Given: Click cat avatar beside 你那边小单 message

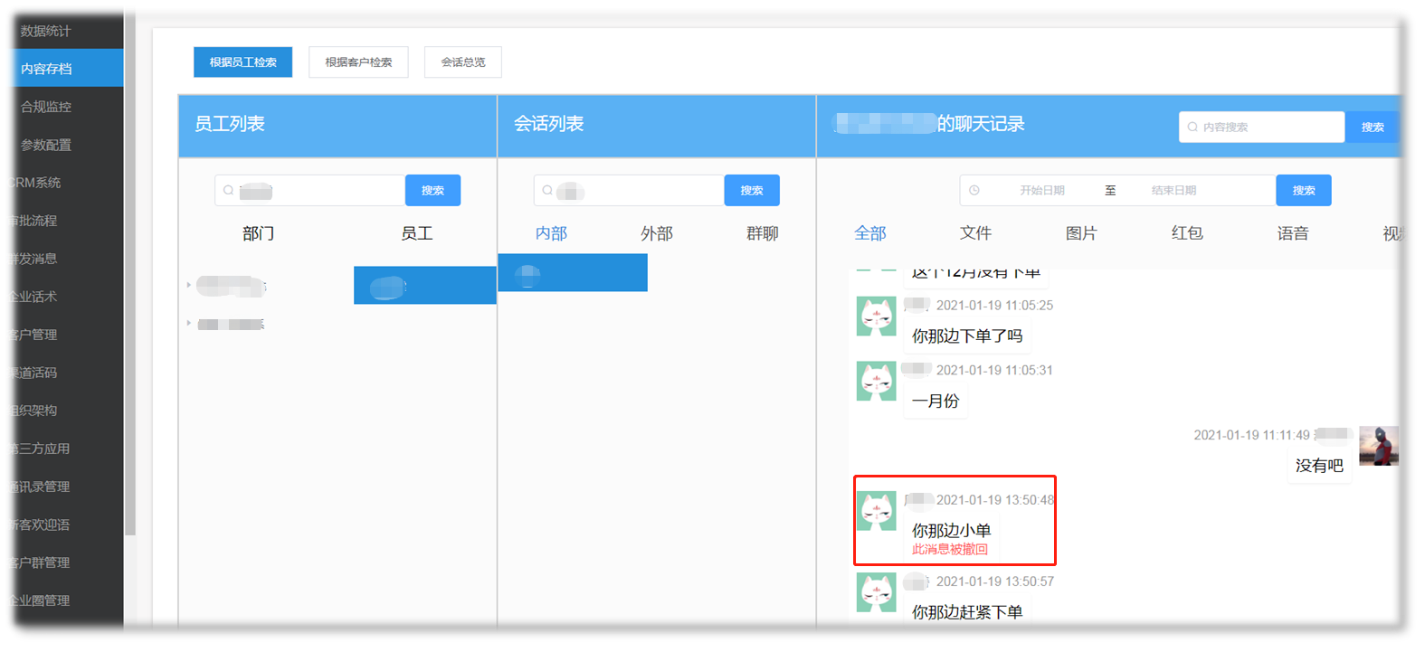Looking at the screenshot, I should pyautogui.click(x=876, y=511).
